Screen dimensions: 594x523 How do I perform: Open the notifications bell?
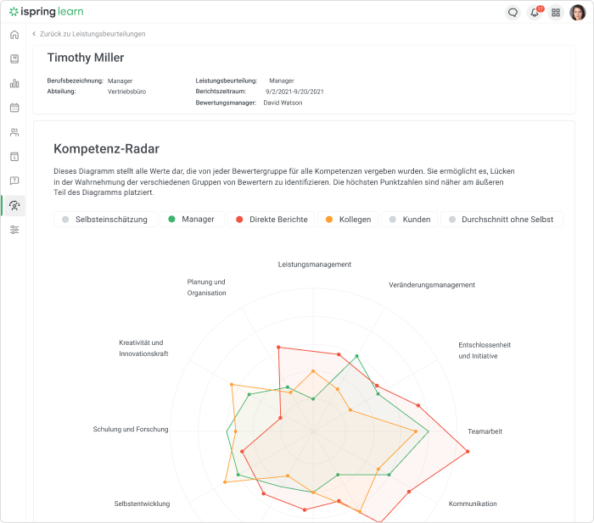tap(535, 13)
